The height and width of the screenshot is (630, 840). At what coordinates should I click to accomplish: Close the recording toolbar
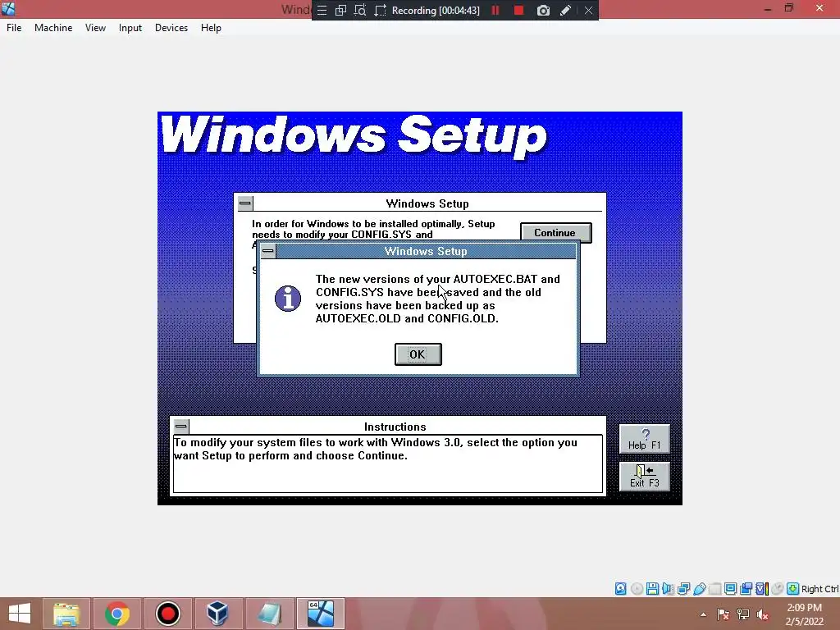[x=588, y=10]
